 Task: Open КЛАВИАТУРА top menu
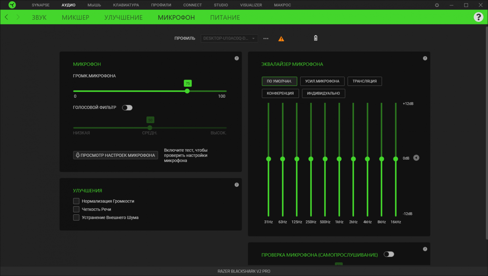(126, 5)
